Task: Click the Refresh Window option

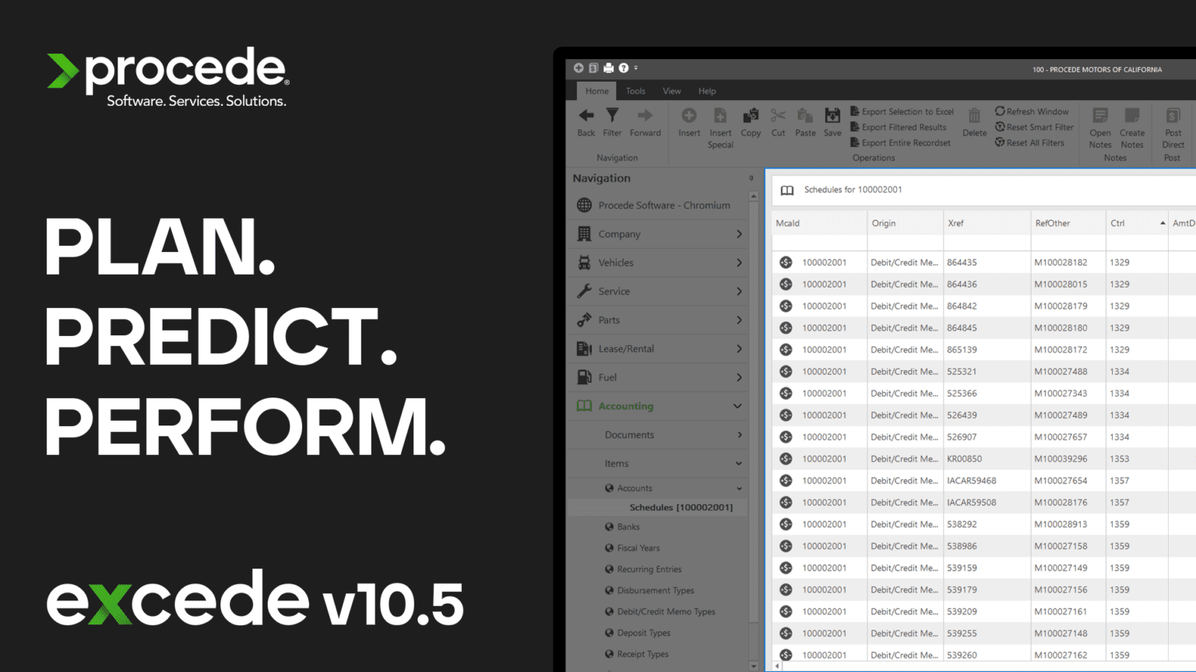Action: coord(1032,111)
